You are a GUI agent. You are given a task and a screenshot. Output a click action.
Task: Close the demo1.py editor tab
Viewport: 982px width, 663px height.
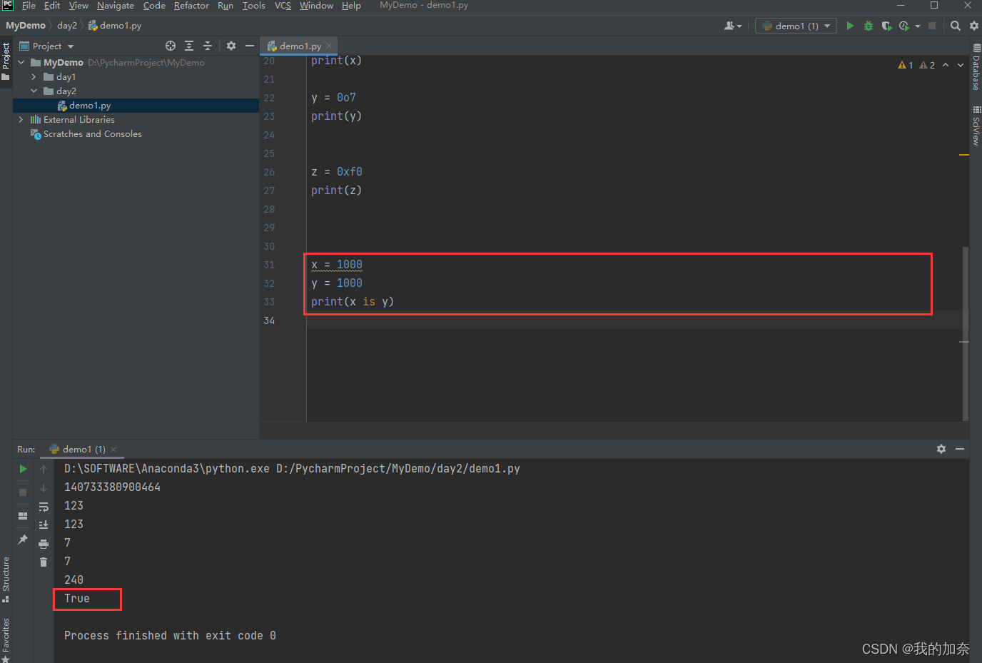(x=329, y=46)
